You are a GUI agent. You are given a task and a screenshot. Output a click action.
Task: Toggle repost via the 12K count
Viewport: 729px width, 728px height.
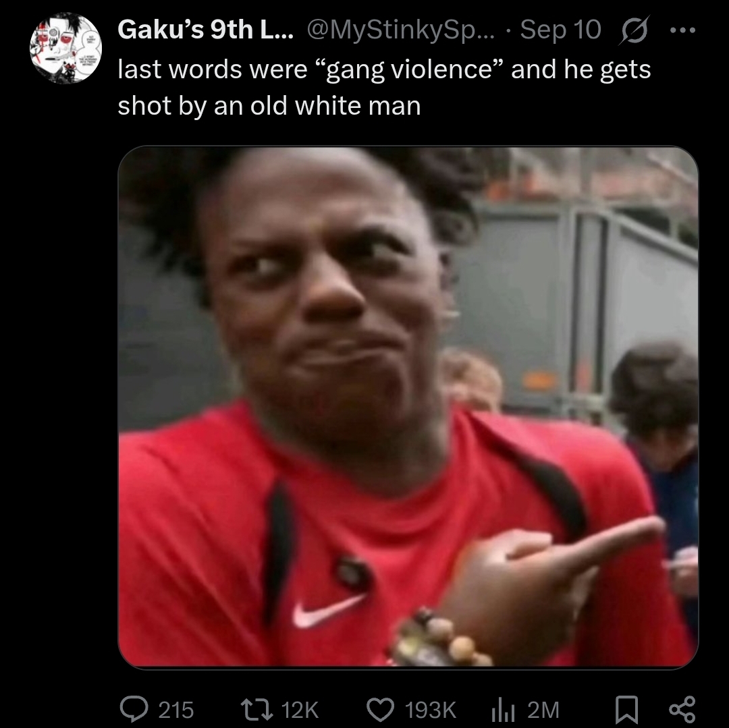click(x=300, y=710)
